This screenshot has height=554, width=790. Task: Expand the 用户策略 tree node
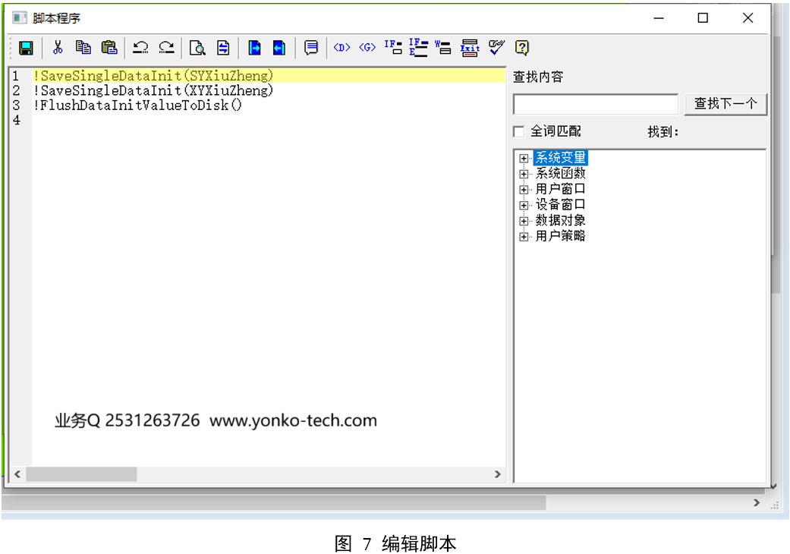(x=524, y=237)
